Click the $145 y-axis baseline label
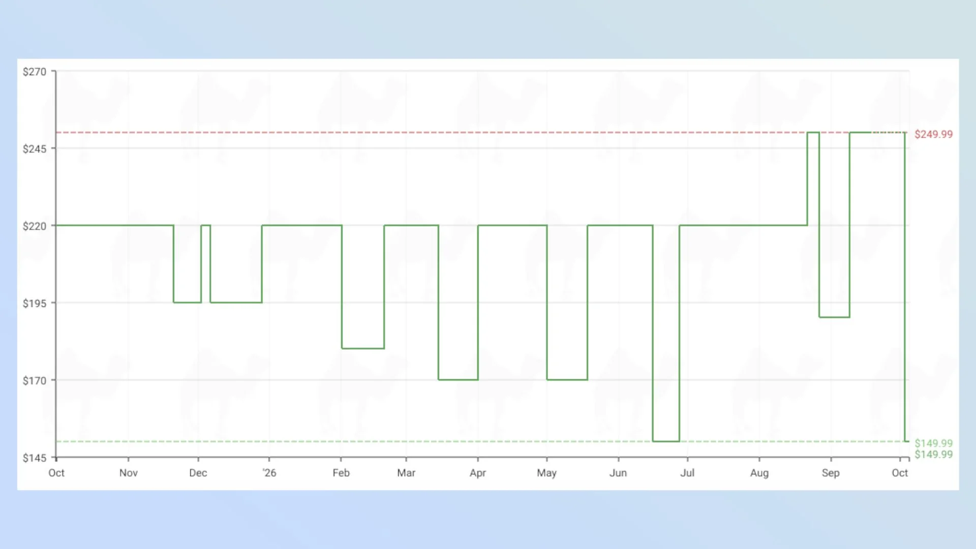The height and width of the screenshot is (549, 976). coord(35,458)
